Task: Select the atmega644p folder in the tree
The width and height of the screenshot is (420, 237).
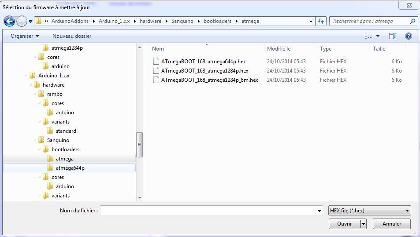Action: 70,168
